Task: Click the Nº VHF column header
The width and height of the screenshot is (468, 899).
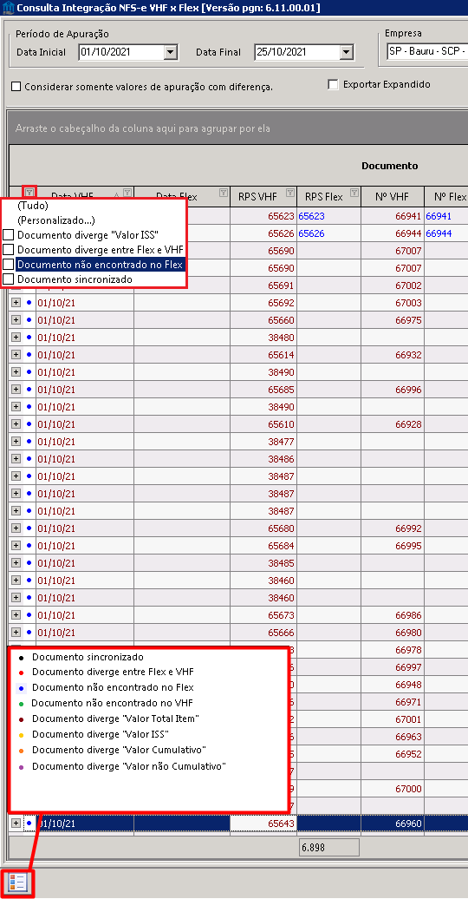Action: point(393,196)
